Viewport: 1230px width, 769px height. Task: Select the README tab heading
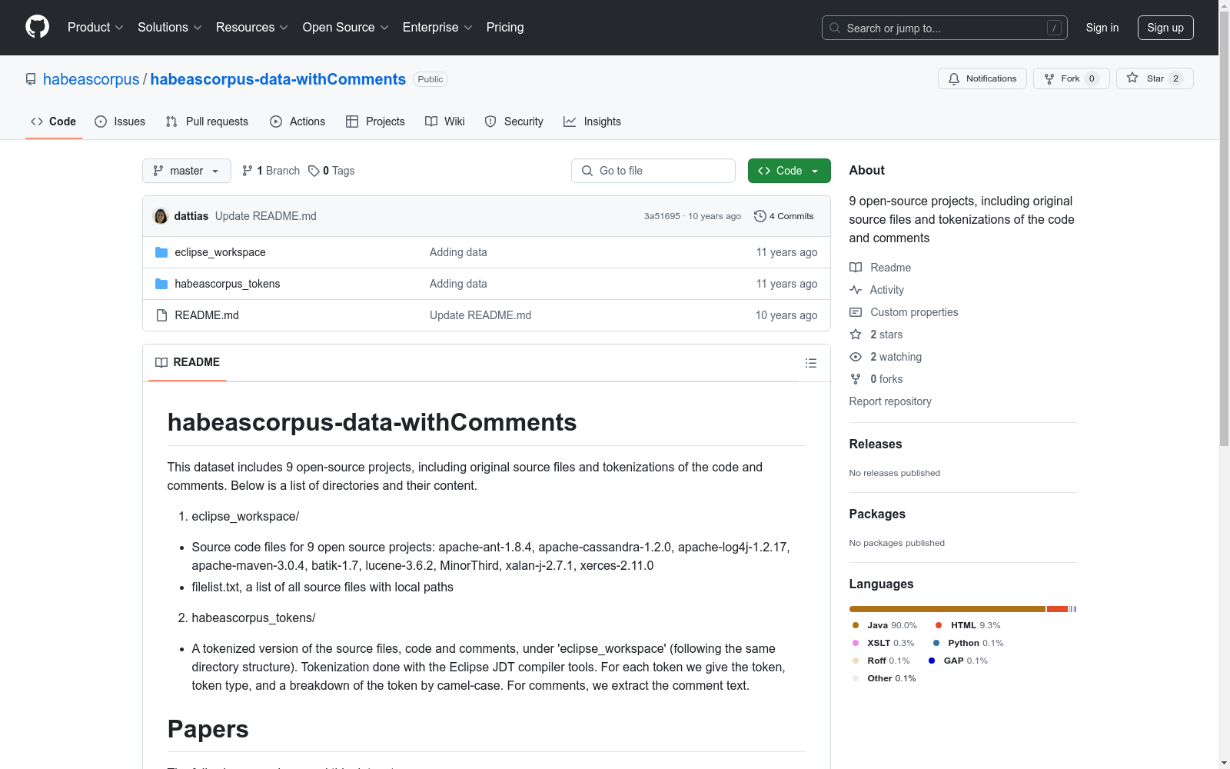tap(188, 362)
